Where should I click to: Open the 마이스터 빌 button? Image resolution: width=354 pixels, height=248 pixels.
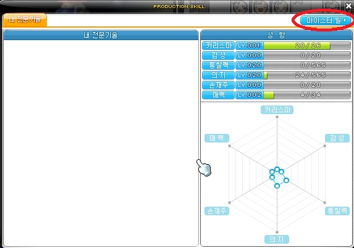click(326, 20)
